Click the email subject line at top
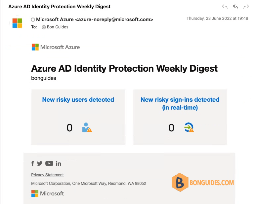This screenshot has height=204, width=254. tap(60, 7)
